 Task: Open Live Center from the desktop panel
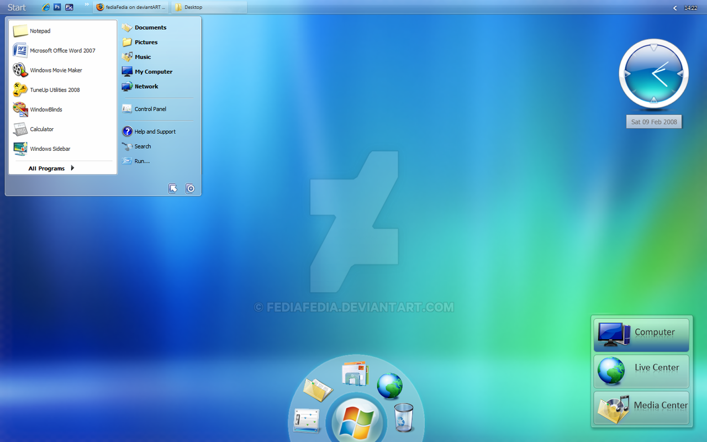tap(641, 371)
